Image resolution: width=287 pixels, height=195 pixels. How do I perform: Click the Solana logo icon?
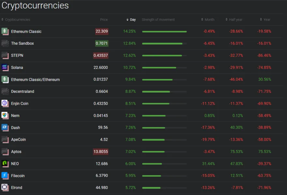[5, 67]
